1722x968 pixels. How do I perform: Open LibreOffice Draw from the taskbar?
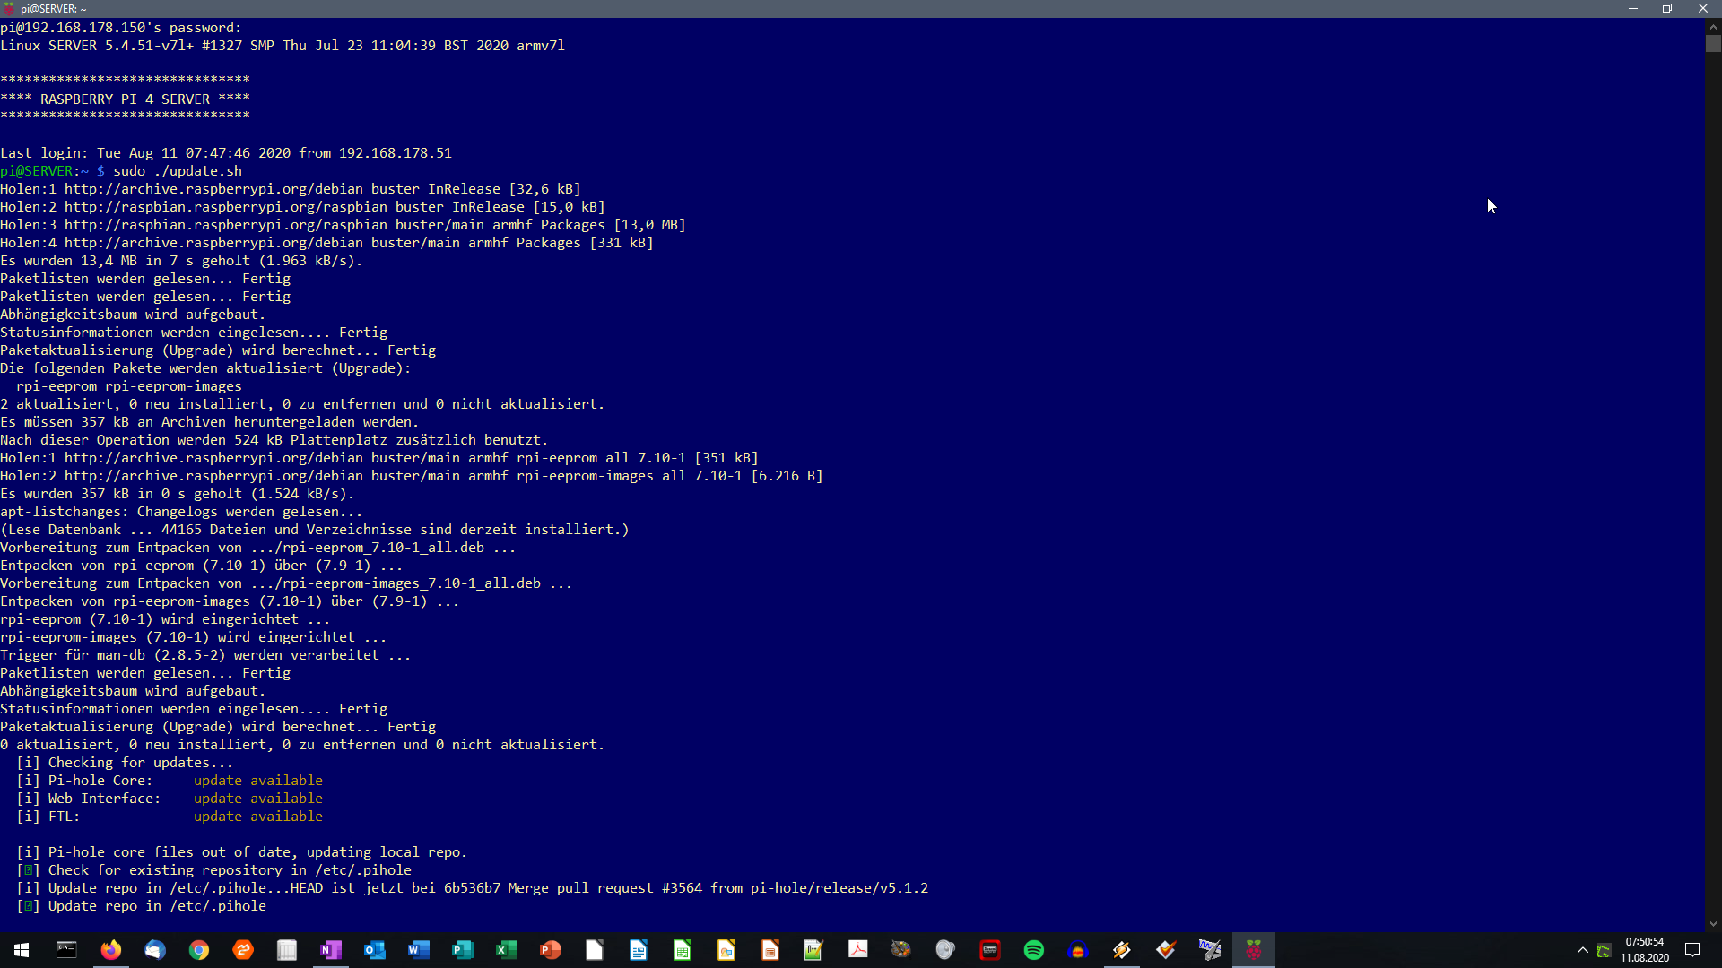pyautogui.click(x=726, y=950)
